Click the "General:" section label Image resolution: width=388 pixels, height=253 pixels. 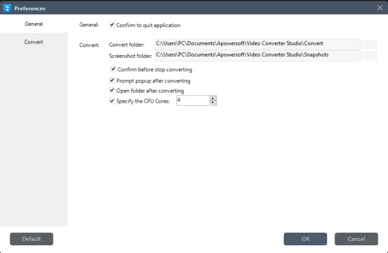point(89,25)
